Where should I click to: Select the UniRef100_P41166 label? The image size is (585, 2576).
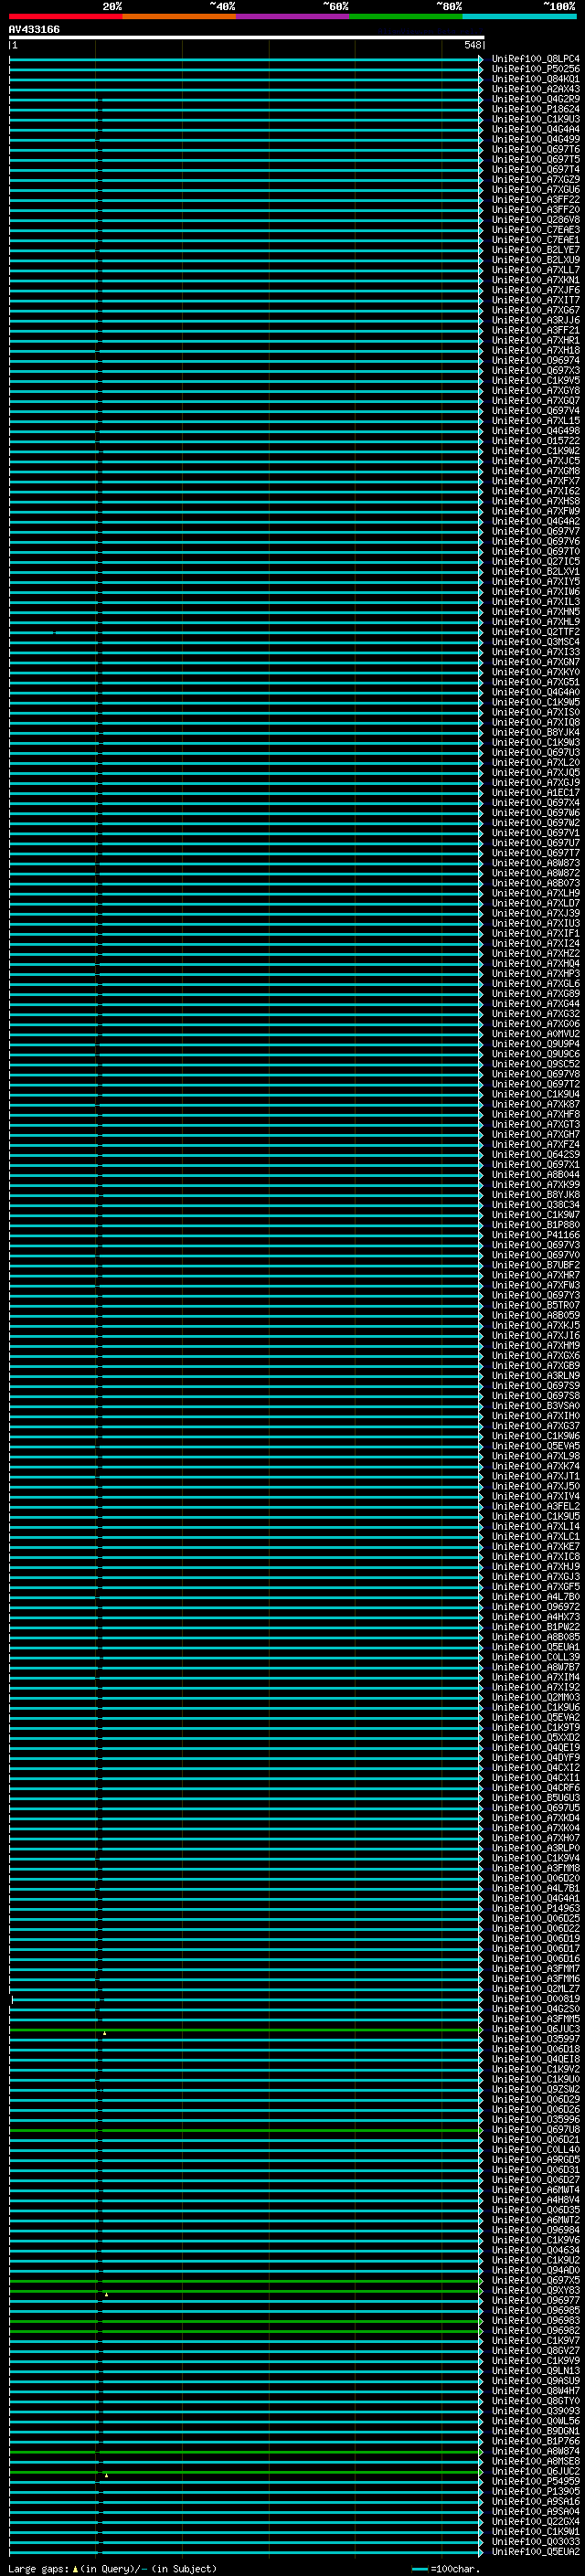(535, 1235)
